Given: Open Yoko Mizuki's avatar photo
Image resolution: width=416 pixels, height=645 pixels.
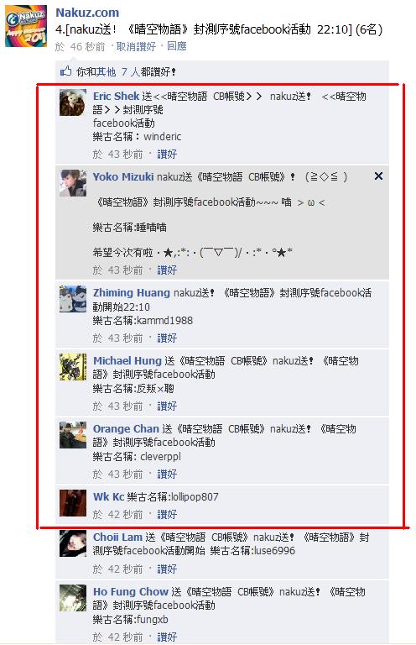Looking at the screenshot, I should 73,183.
